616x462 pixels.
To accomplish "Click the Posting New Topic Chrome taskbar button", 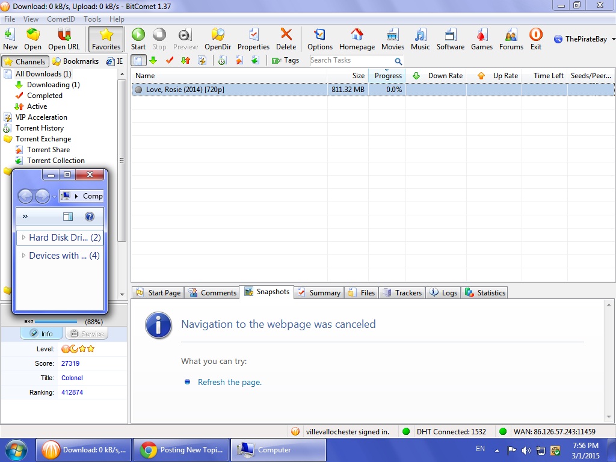I will tap(181, 450).
